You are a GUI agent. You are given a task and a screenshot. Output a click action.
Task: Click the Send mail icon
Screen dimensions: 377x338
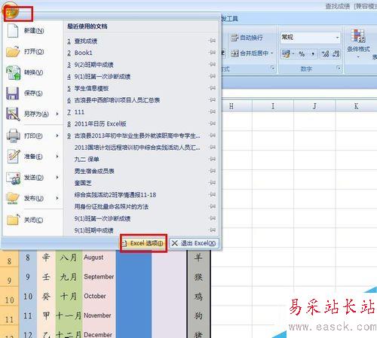point(14,178)
